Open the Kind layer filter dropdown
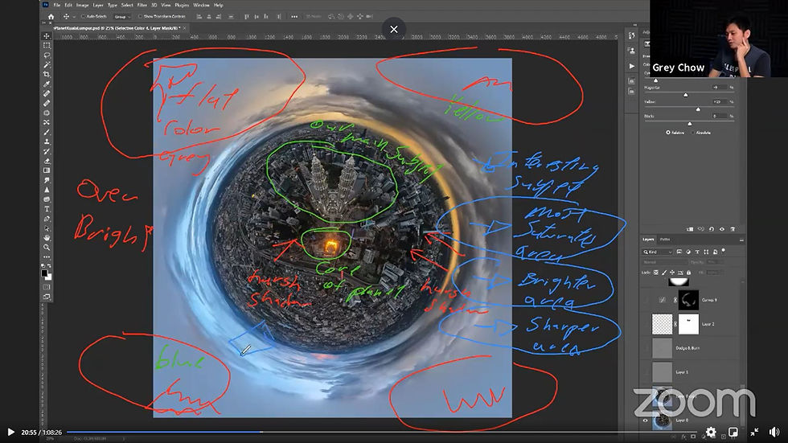This screenshot has width=788, height=443. pos(658,252)
